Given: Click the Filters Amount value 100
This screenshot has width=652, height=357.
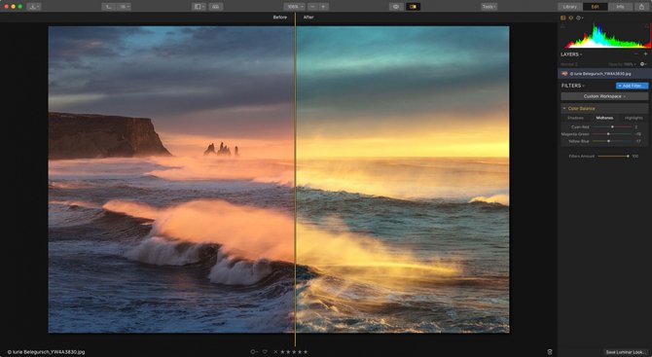Looking at the screenshot, I should click(x=634, y=156).
